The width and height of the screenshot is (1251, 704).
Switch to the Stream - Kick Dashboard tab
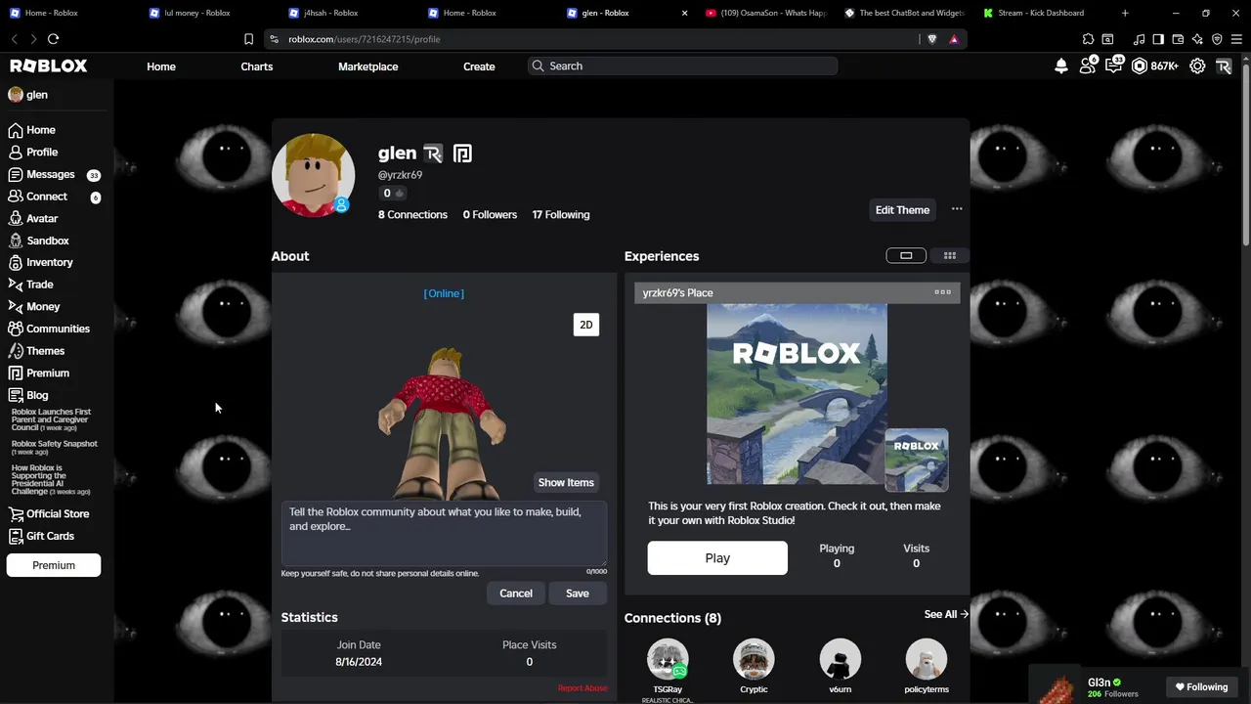pyautogui.click(x=1041, y=13)
